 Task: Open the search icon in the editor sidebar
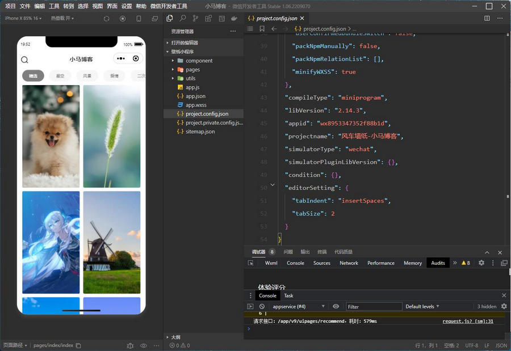pos(183,18)
